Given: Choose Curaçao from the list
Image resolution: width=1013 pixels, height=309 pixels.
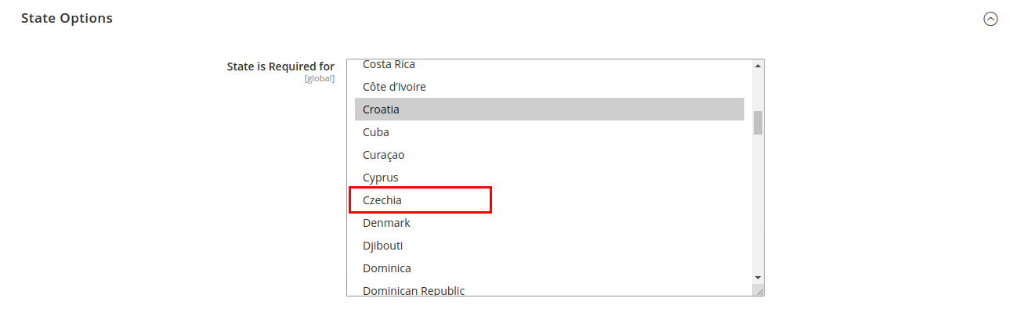Looking at the screenshot, I should pos(549,155).
